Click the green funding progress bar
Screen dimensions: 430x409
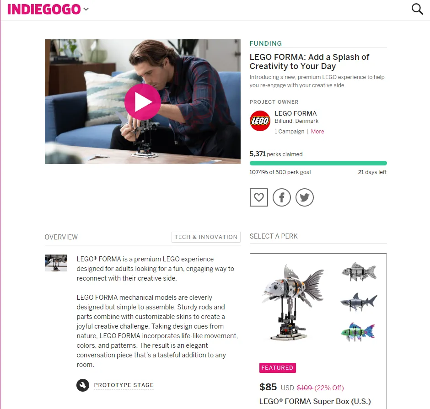[x=318, y=163]
